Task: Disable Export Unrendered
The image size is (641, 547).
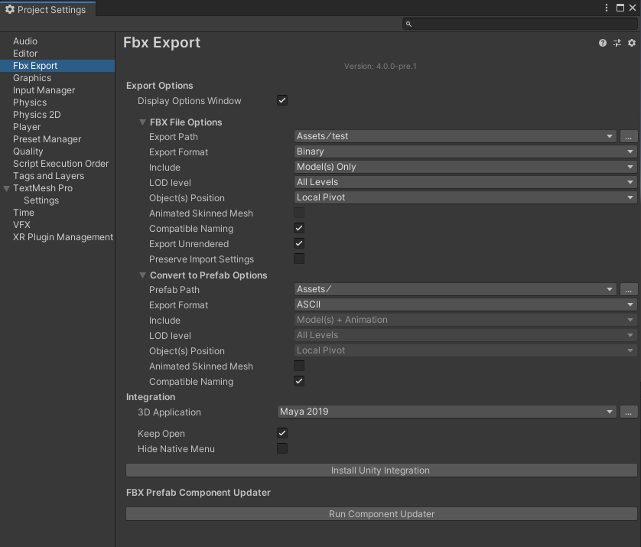Action: pos(298,243)
